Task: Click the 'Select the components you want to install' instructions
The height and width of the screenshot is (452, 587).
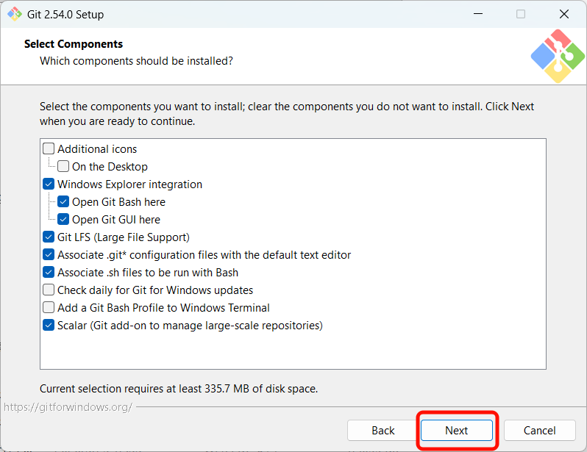Action: [x=287, y=114]
